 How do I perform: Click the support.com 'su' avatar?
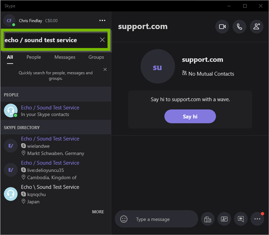point(158,67)
